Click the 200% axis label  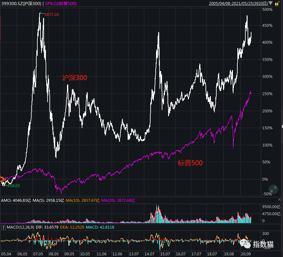click(267, 111)
